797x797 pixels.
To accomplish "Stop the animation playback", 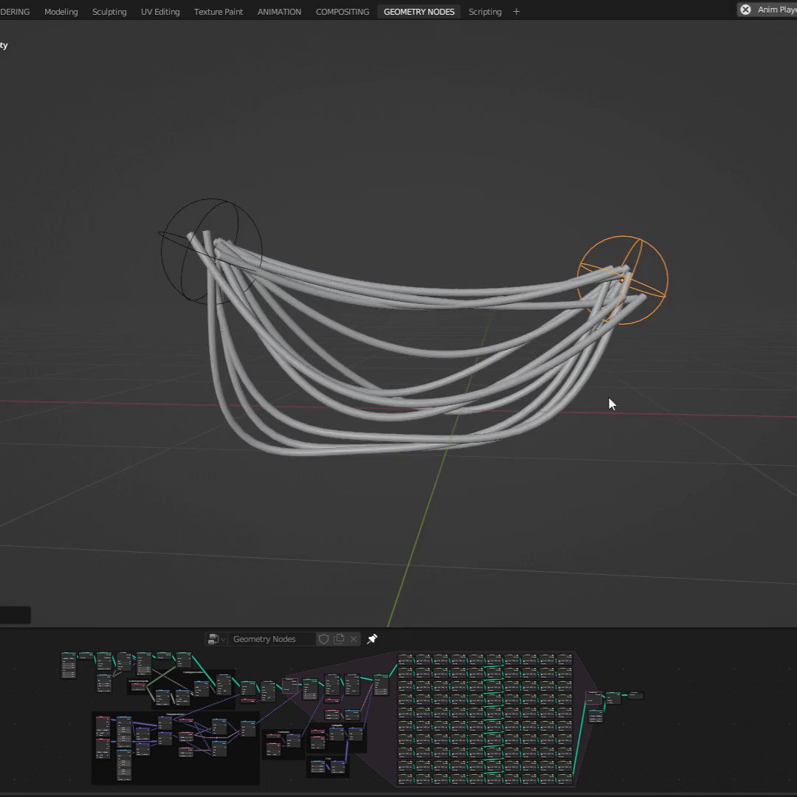I will click(x=745, y=10).
